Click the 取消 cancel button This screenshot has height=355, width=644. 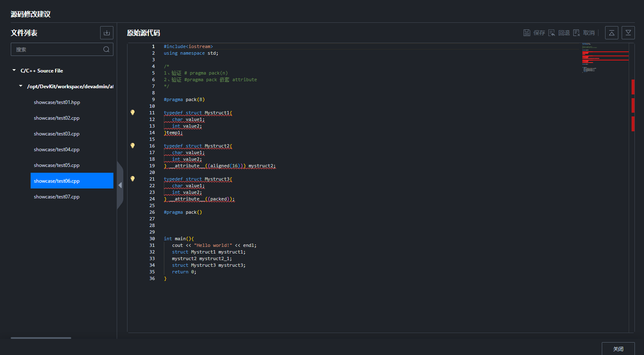pyautogui.click(x=584, y=33)
